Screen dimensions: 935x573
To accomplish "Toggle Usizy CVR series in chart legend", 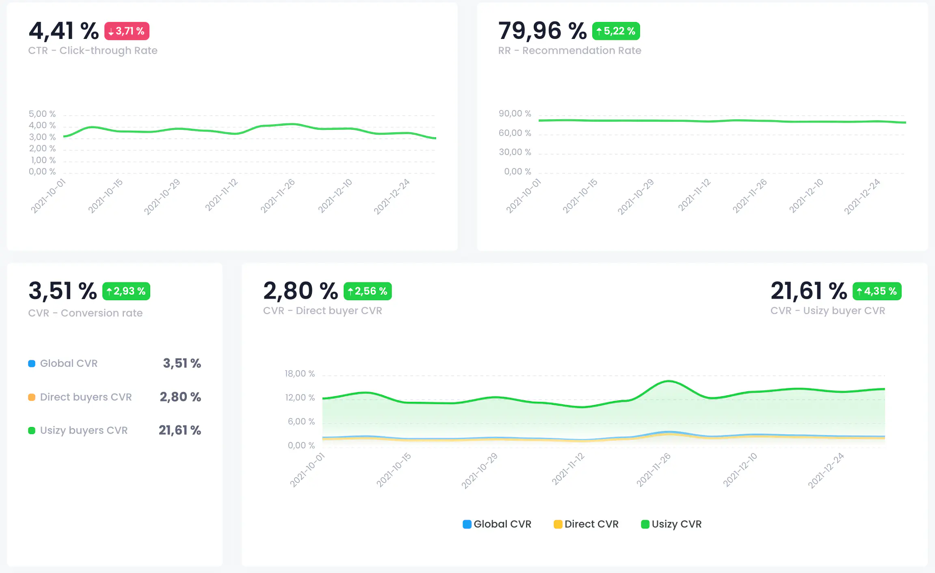I will [x=671, y=524].
